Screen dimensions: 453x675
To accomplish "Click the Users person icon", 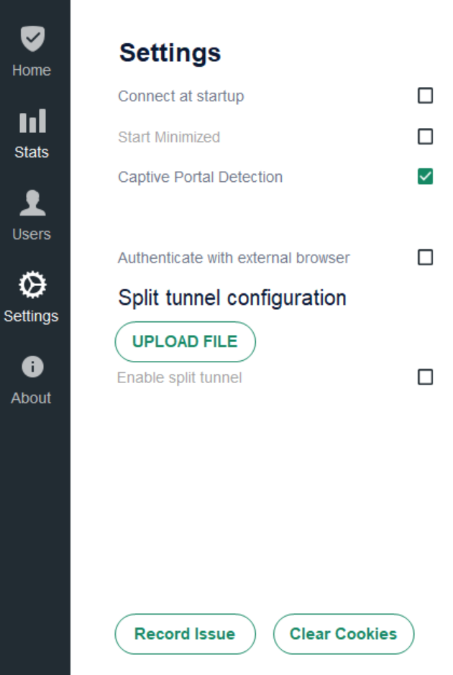I will click(32, 204).
